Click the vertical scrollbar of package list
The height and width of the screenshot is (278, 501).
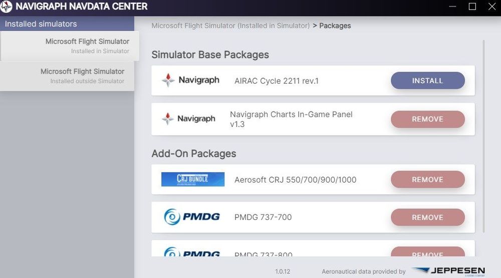(x=483, y=135)
